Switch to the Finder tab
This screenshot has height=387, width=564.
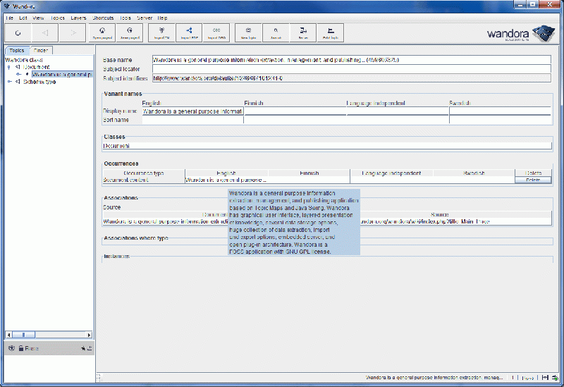(41, 51)
